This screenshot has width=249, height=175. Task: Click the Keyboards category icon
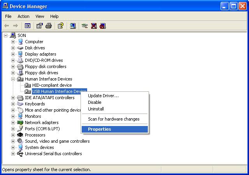(x=20, y=104)
